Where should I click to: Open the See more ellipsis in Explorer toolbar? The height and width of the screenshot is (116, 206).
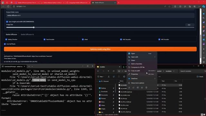click(160, 77)
